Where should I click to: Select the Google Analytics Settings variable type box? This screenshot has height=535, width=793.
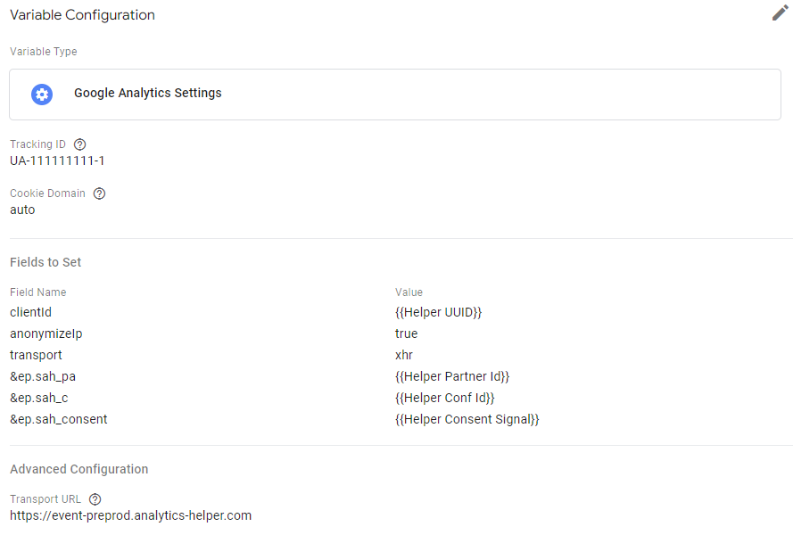tap(395, 95)
